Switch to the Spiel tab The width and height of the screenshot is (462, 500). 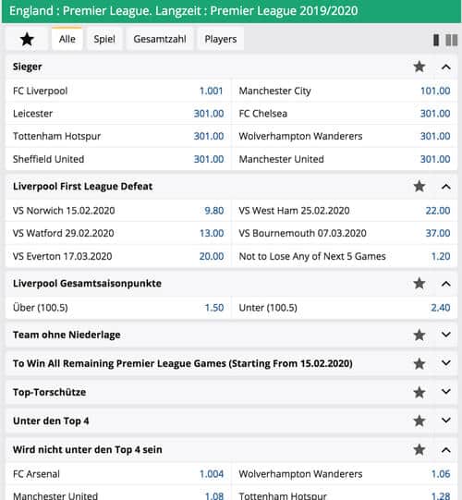[x=104, y=39]
